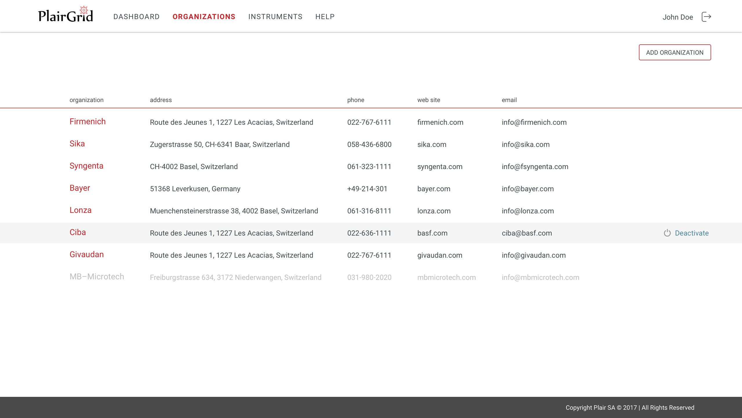Open the Dashboard tab
This screenshot has width=742, height=418.
point(137,17)
